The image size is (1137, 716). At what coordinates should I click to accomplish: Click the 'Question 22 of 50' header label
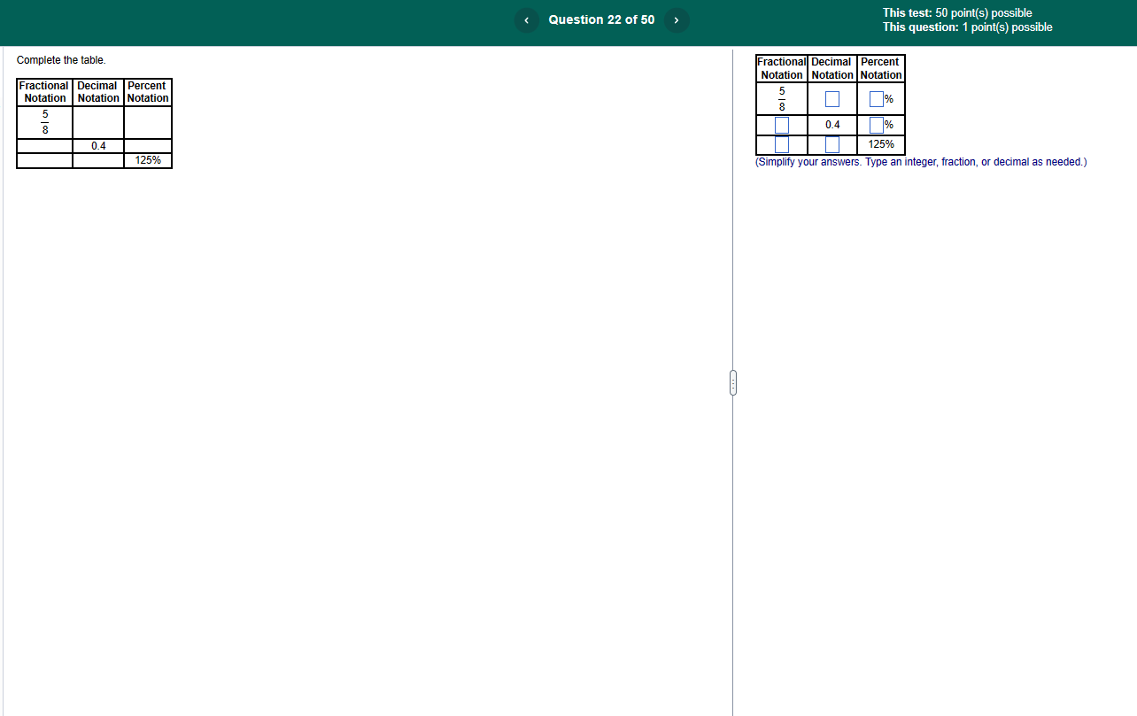coord(601,19)
